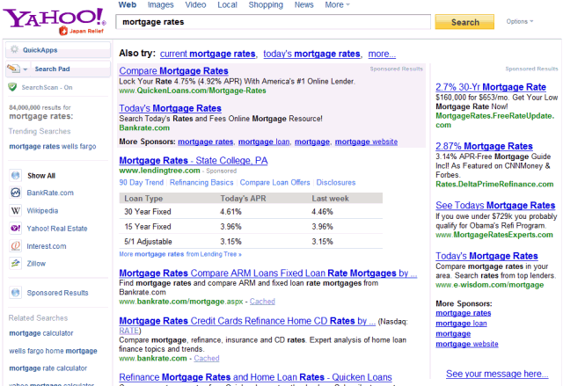Filter results by Show All
The width and height of the screenshot is (563, 386).
(41, 176)
